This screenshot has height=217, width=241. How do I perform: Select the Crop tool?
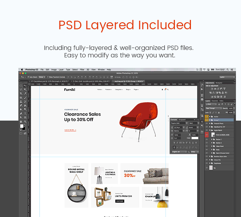coord(21,93)
